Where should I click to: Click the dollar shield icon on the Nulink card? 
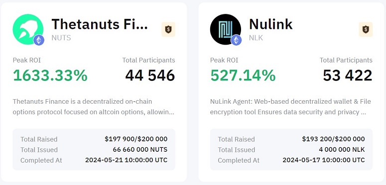[366, 29]
